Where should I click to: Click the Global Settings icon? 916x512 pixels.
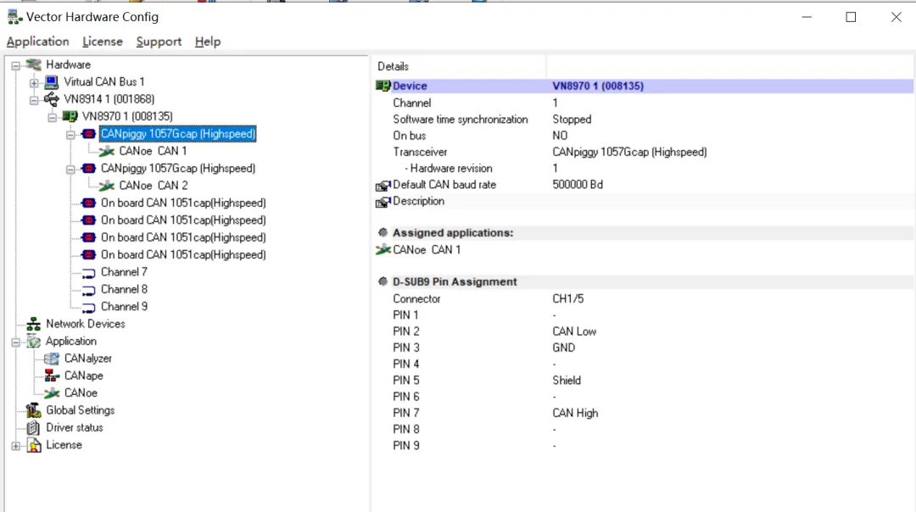pyautogui.click(x=33, y=410)
